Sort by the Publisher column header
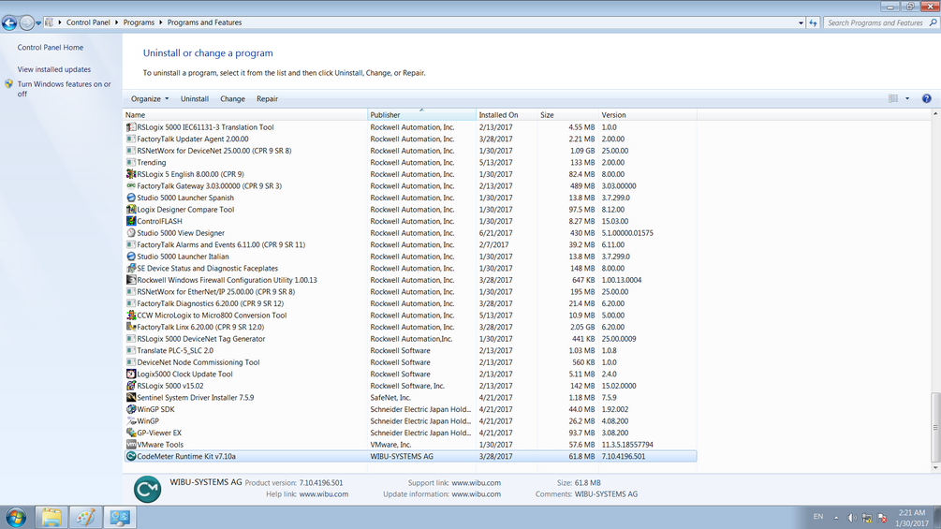The height and width of the screenshot is (529, 941). point(421,114)
